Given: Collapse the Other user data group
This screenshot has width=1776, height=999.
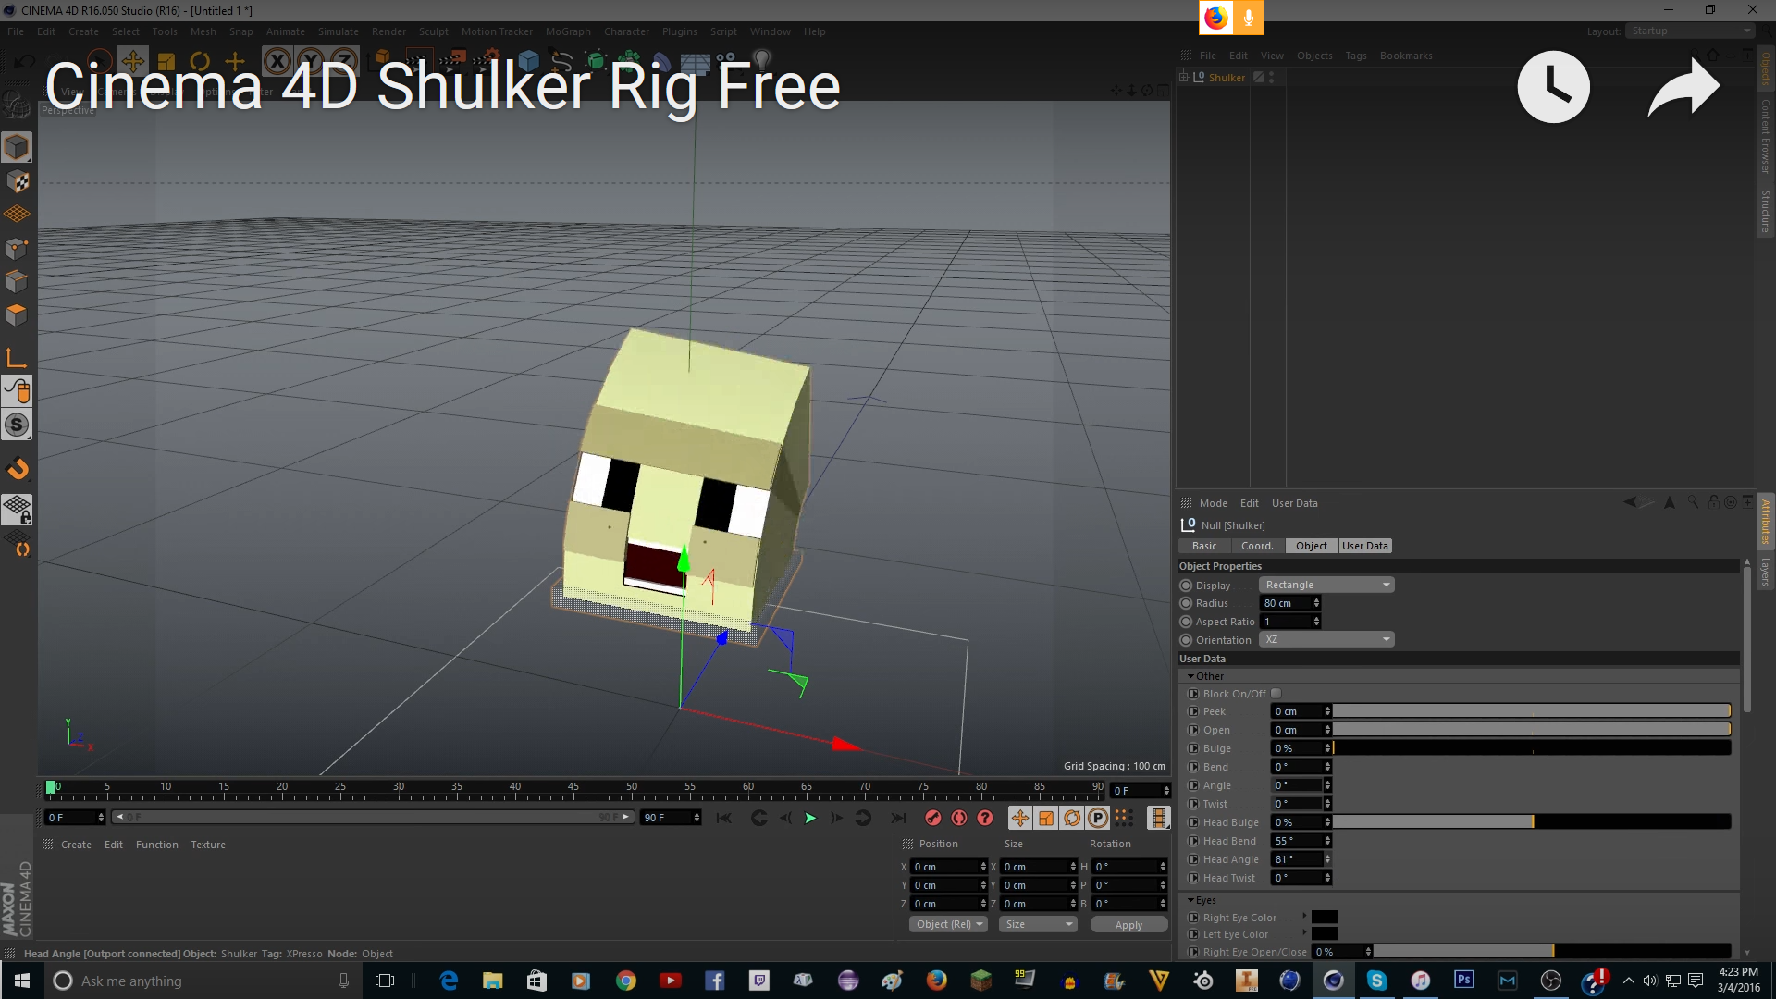Looking at the screenshot, I should pos(1191,676).
